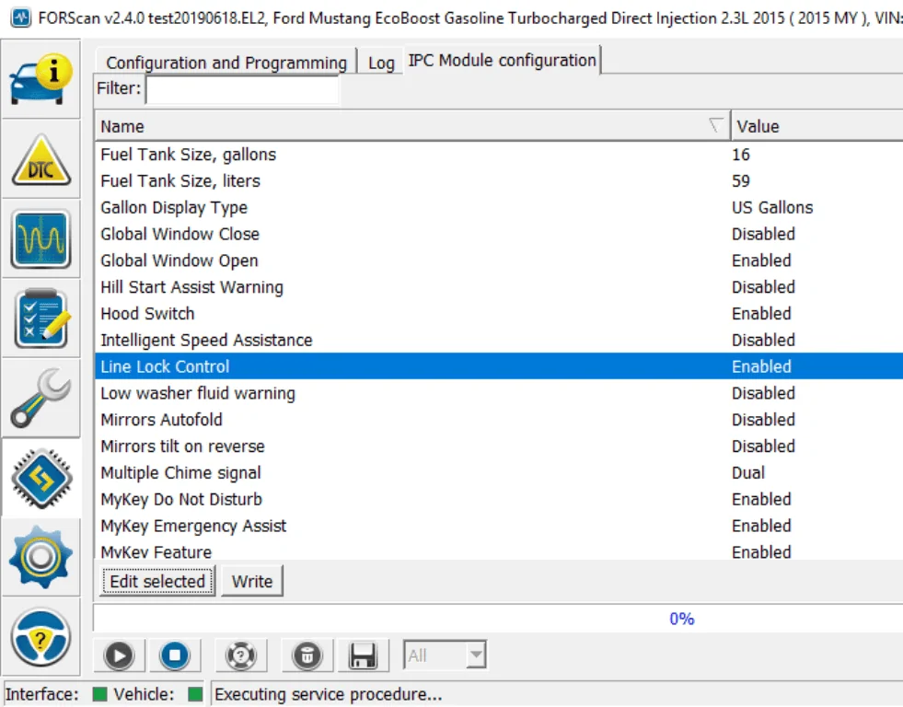Click the Interface green status indicator
Viewport: 903px width, 707px height.
[x=99, y=694]
